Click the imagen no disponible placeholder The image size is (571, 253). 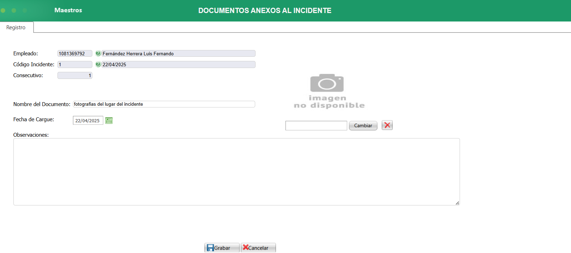tap(329, 91)
